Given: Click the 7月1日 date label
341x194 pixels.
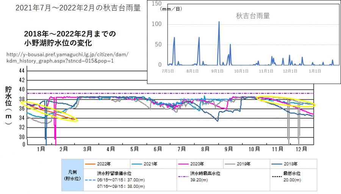Looking at the screenshot, I should [x=168, y=71].
